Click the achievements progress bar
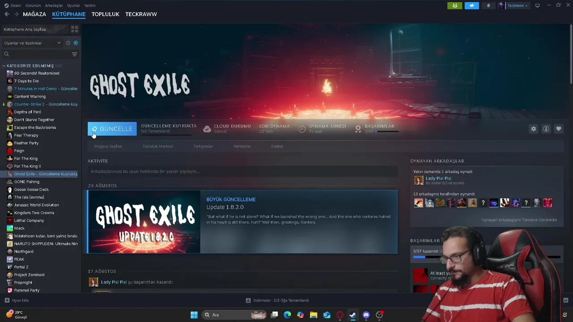The height and width of the screenshot is (322, 573). 487,257
